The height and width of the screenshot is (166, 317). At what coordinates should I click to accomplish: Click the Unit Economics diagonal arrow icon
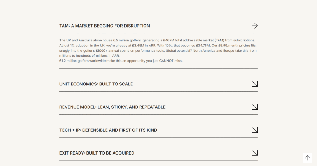click(x=255, y=84)
